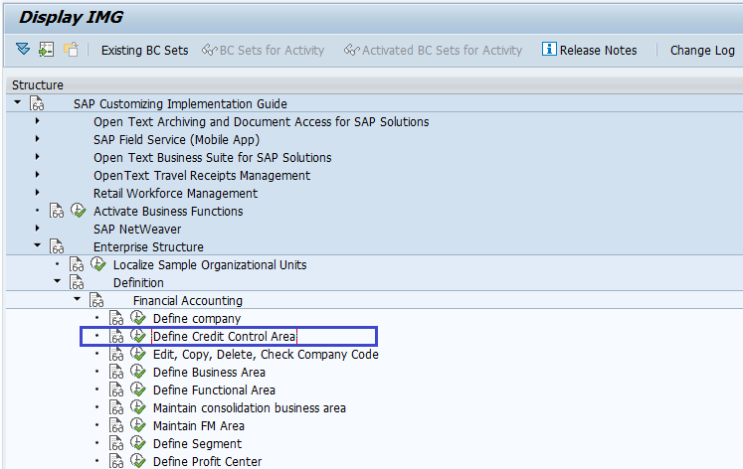The image size is (743, 469).
Task: Open documentation icon for Define company
Action: pyautogui.click(x=116, y=318)
